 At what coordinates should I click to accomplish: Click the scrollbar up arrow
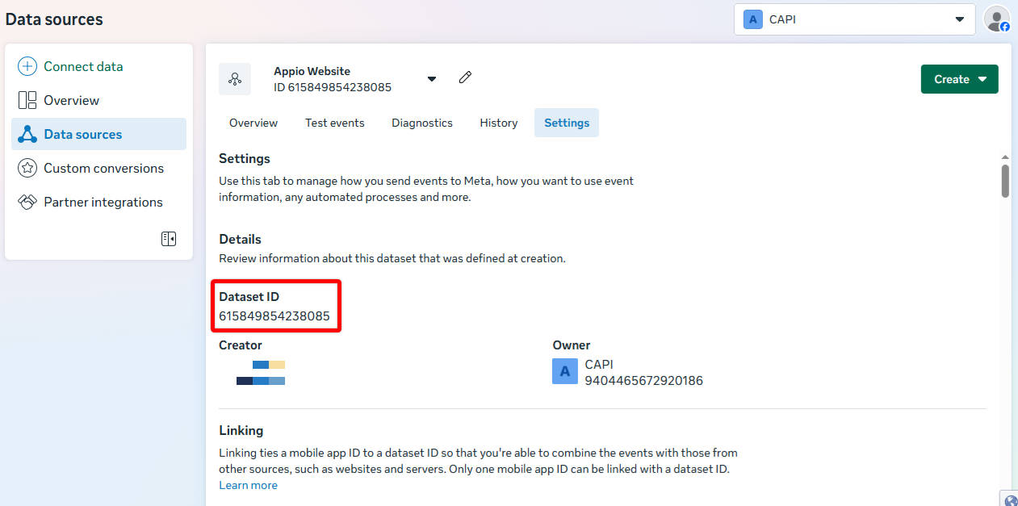[1005, 157]
